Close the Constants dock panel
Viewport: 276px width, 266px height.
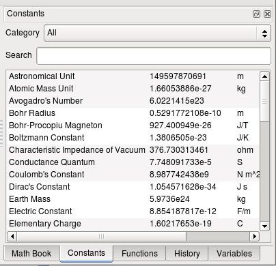tap(267, 14)
